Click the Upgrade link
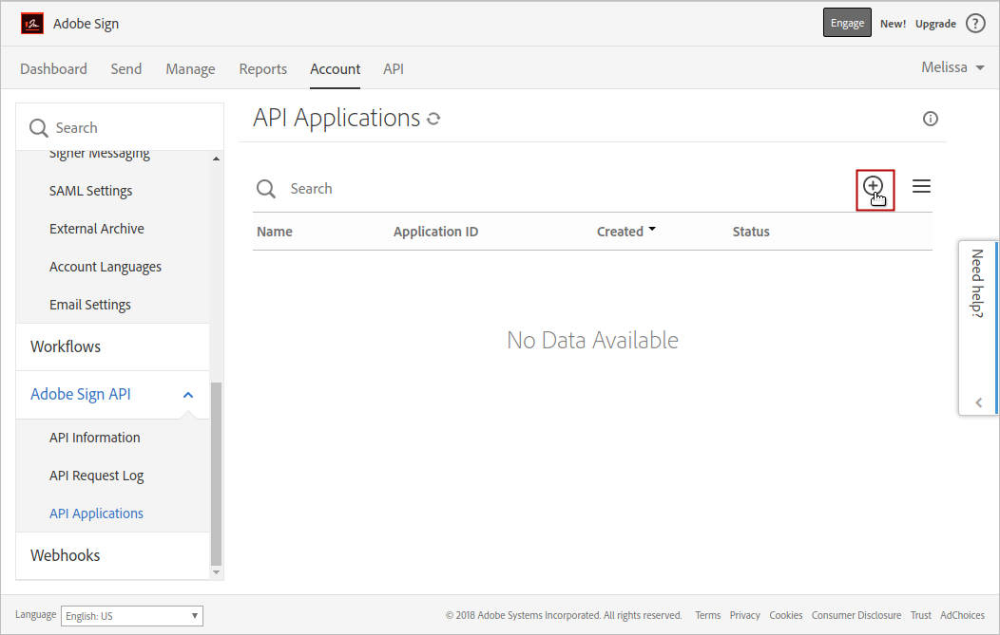Image resolution: width=1000 pixels, height=635 pixels. click(x=935, y=24)
